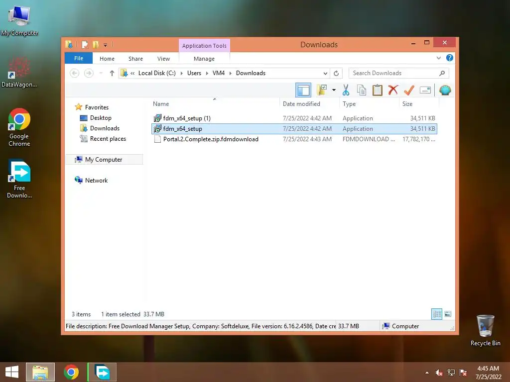
Task: Click the orange checkmark properties icon
Action: tap(409, 90)
